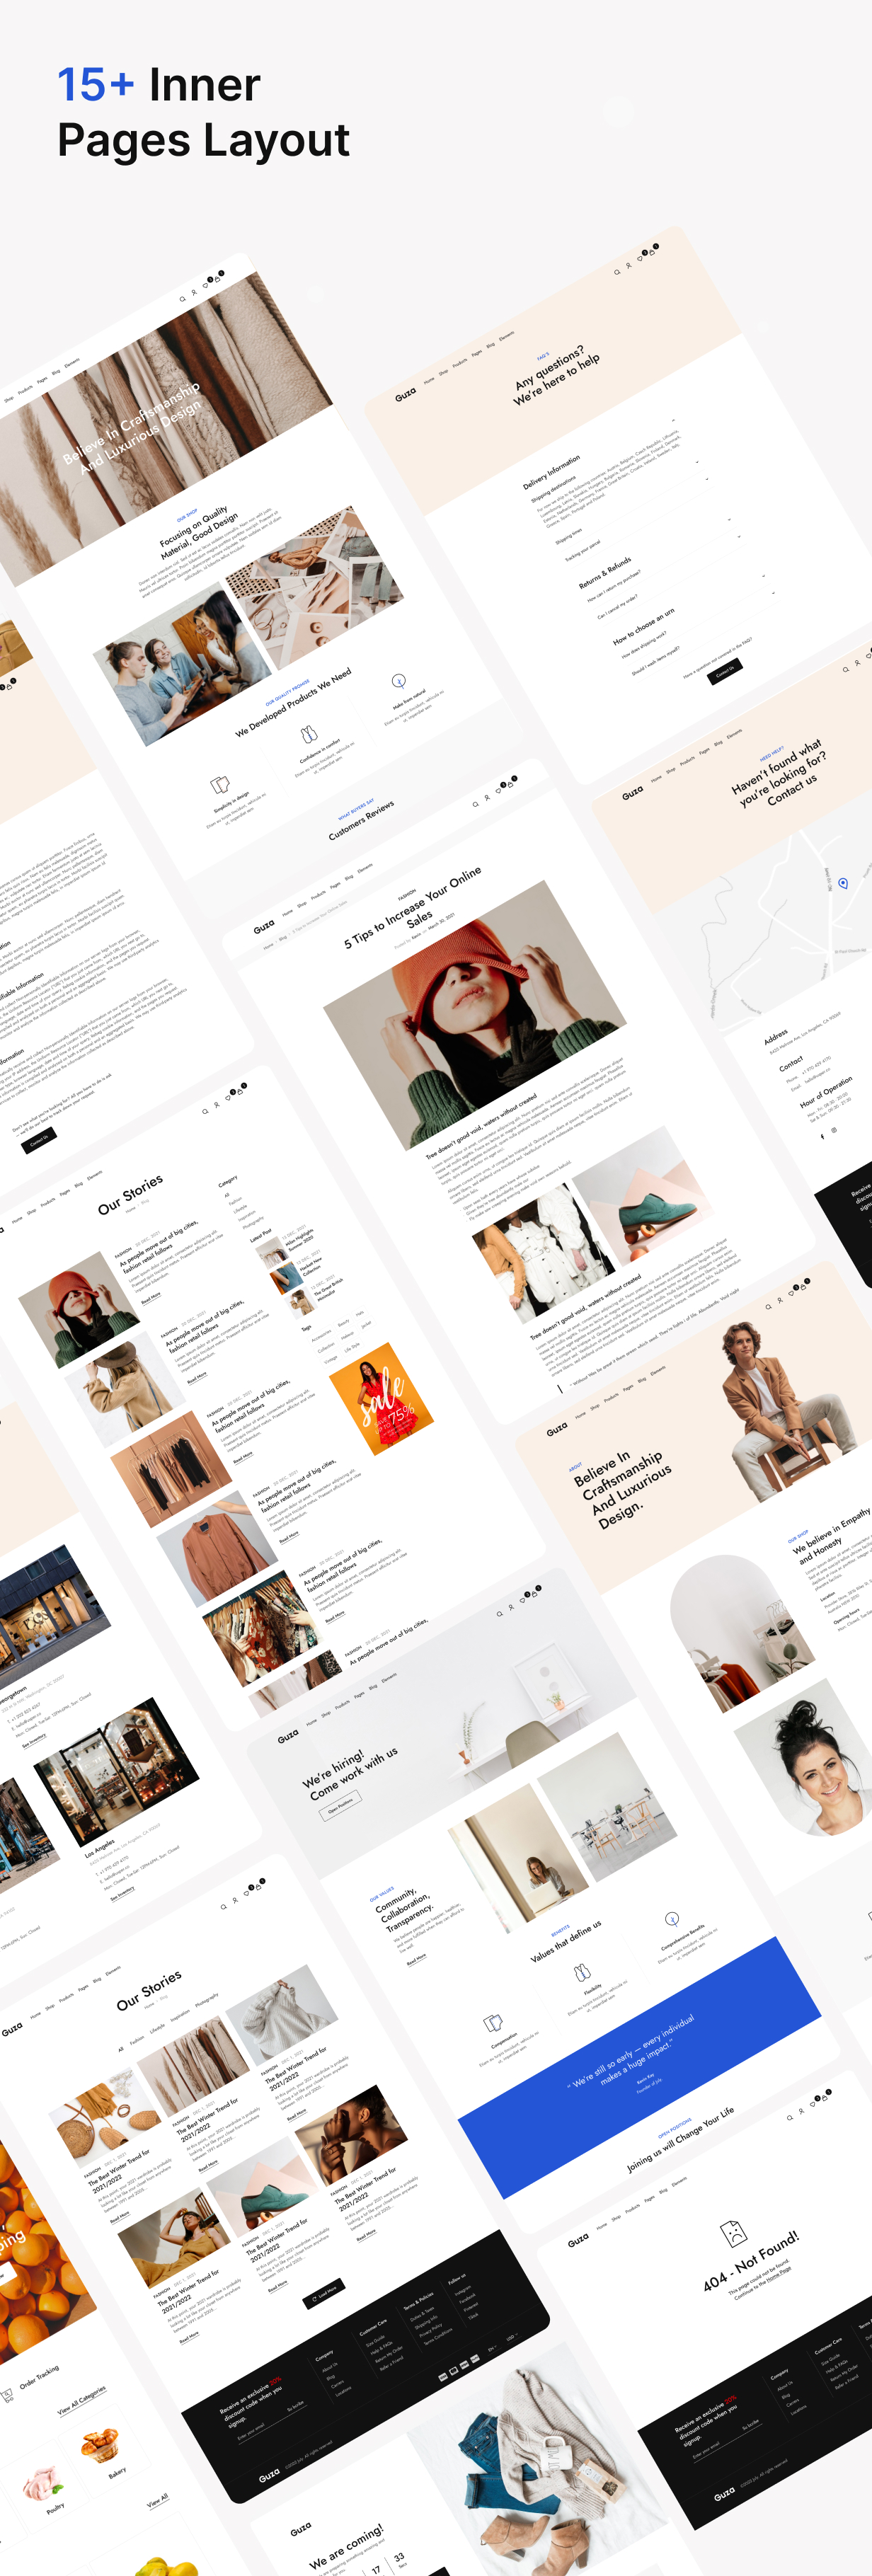Expand the 'Can I cancel my order?' question

click(x=740, y=537)
